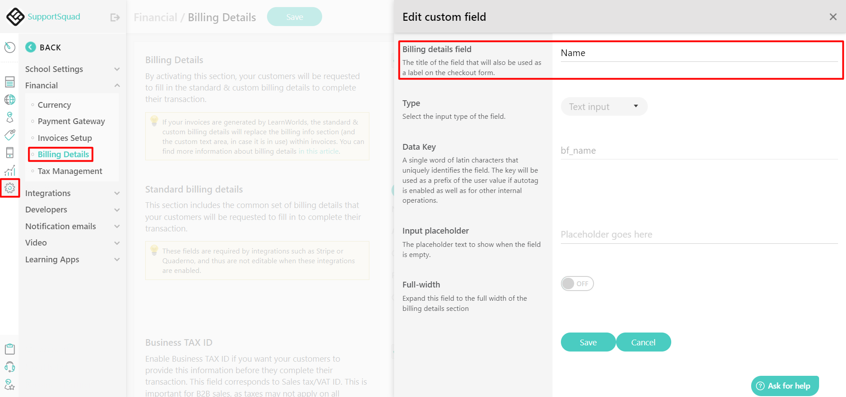Click the Ask for help button
This screenshot has height=397, width=846.
point(785,386)
